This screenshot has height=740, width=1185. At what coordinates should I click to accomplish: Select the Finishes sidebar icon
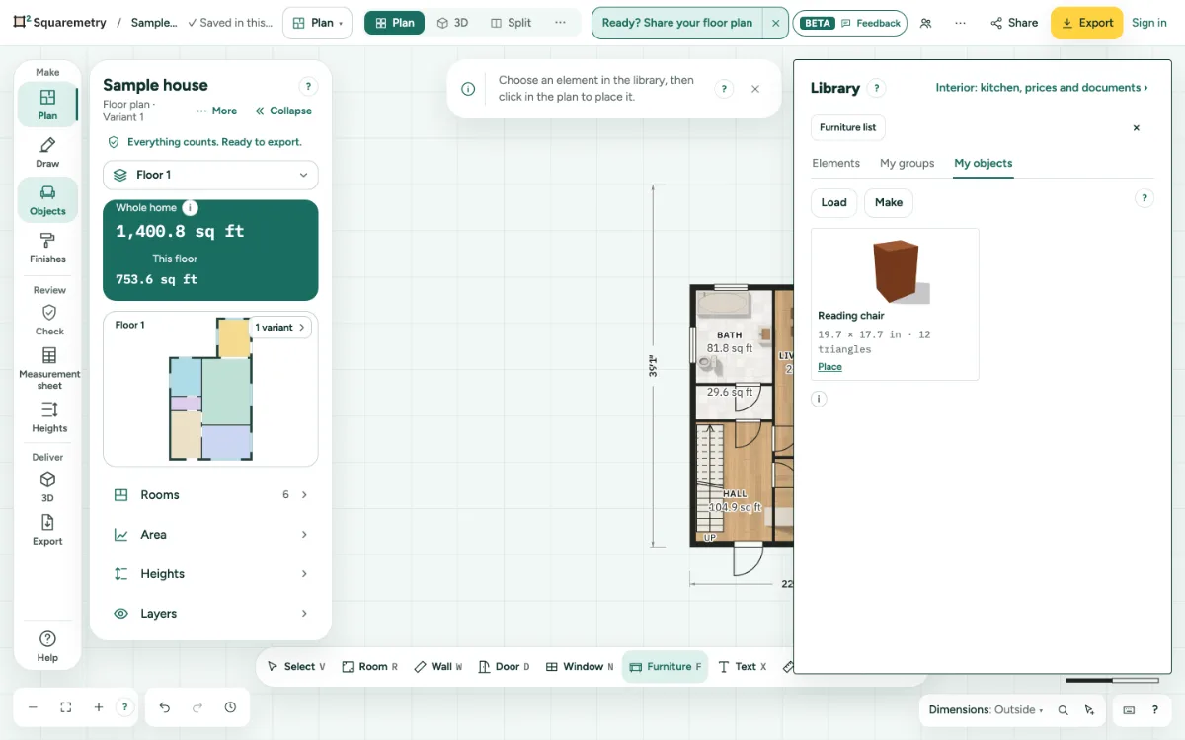tap(47, 248)
